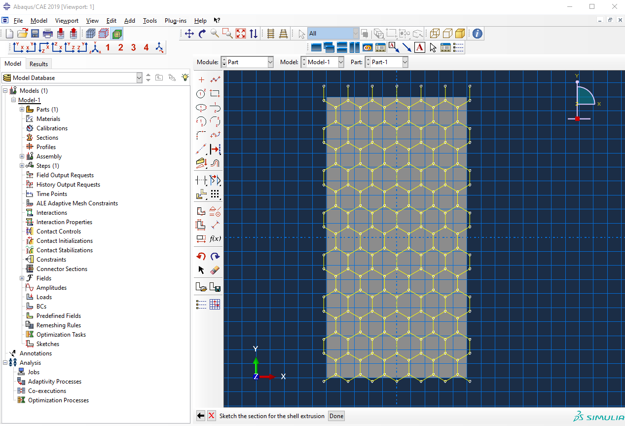This screenshot has height=426, width=625.
Task: Enable the Shaded render style
Action: pyautogui.click(x=460, y=34)
